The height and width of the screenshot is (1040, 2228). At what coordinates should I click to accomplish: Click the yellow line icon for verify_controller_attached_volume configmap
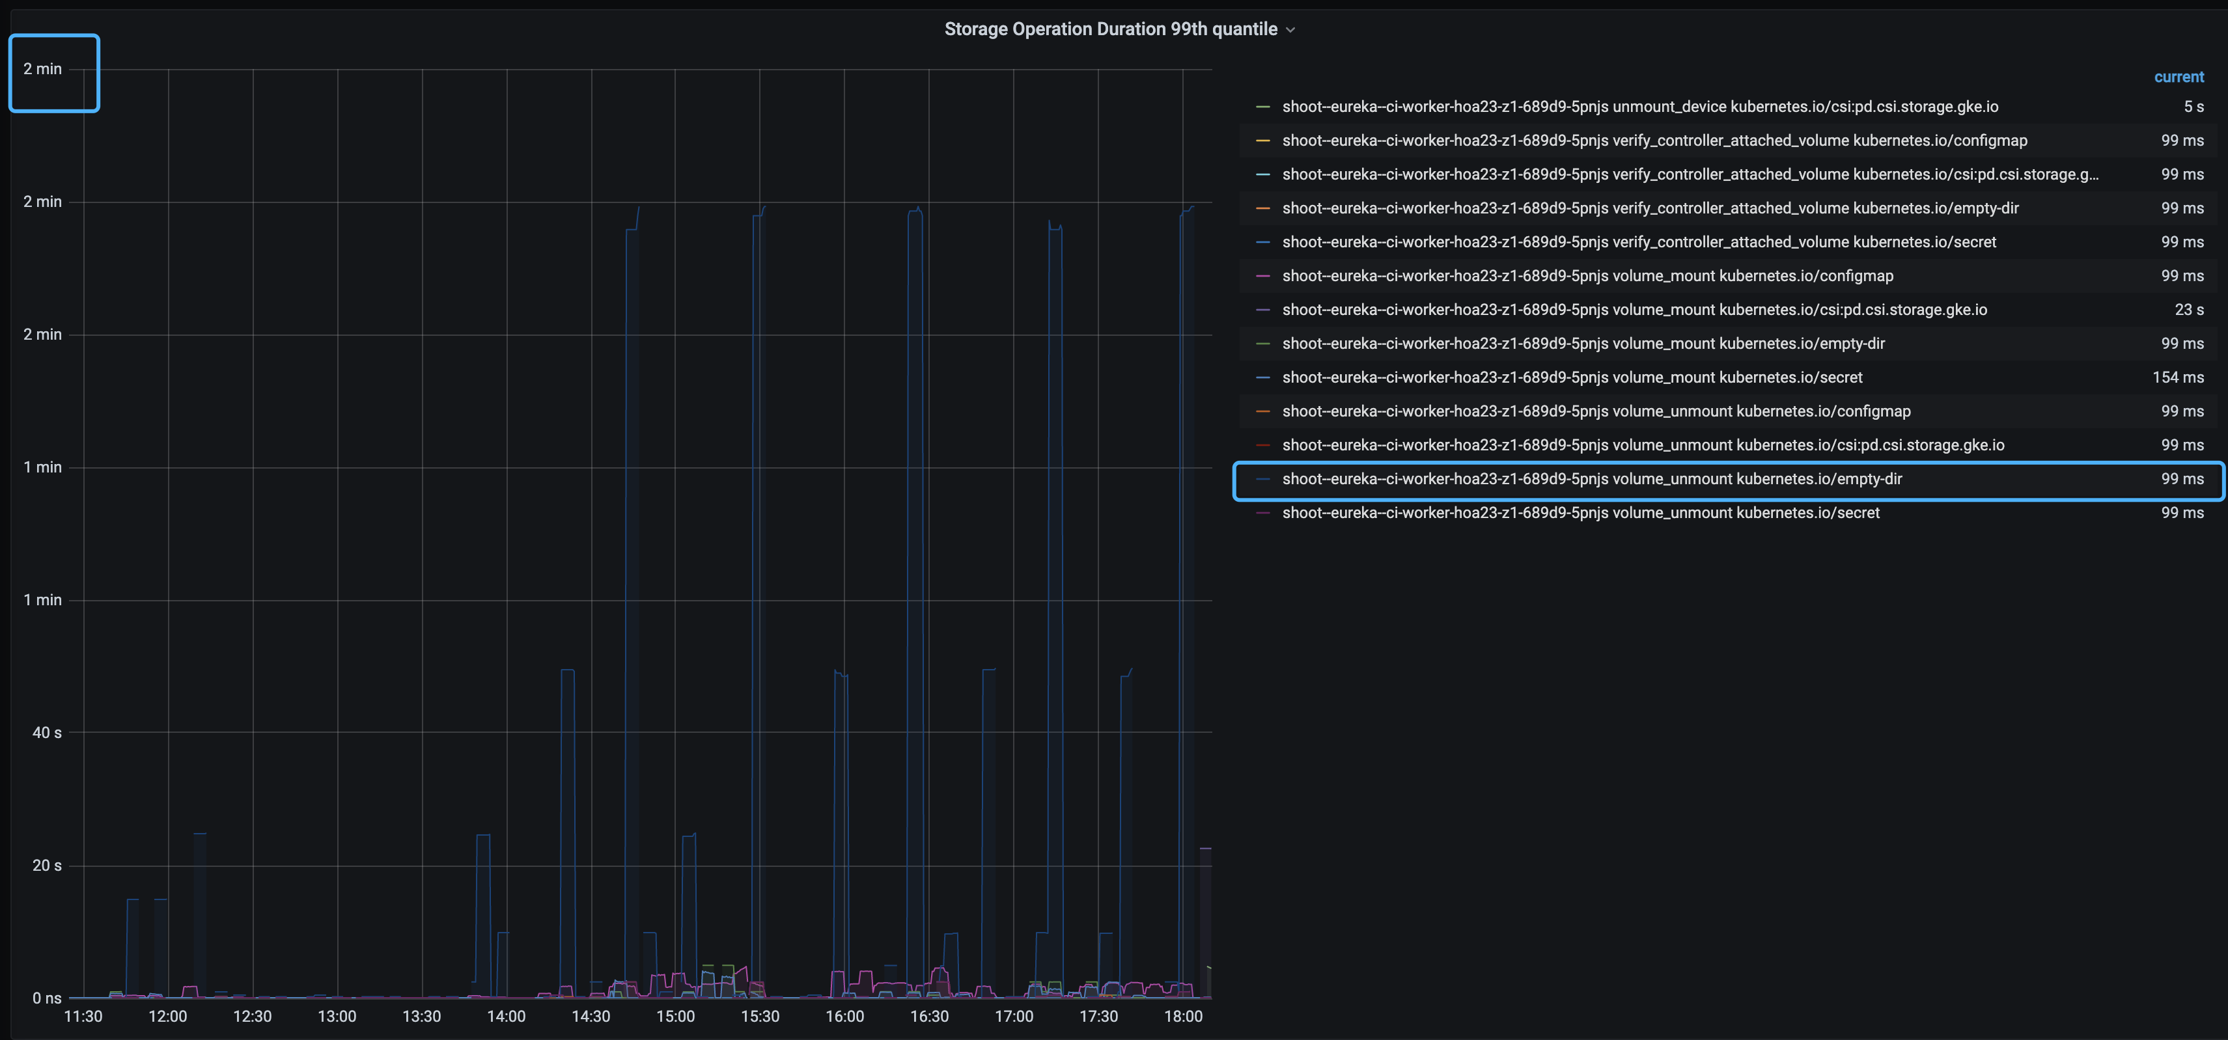(x=1262, y=140)
